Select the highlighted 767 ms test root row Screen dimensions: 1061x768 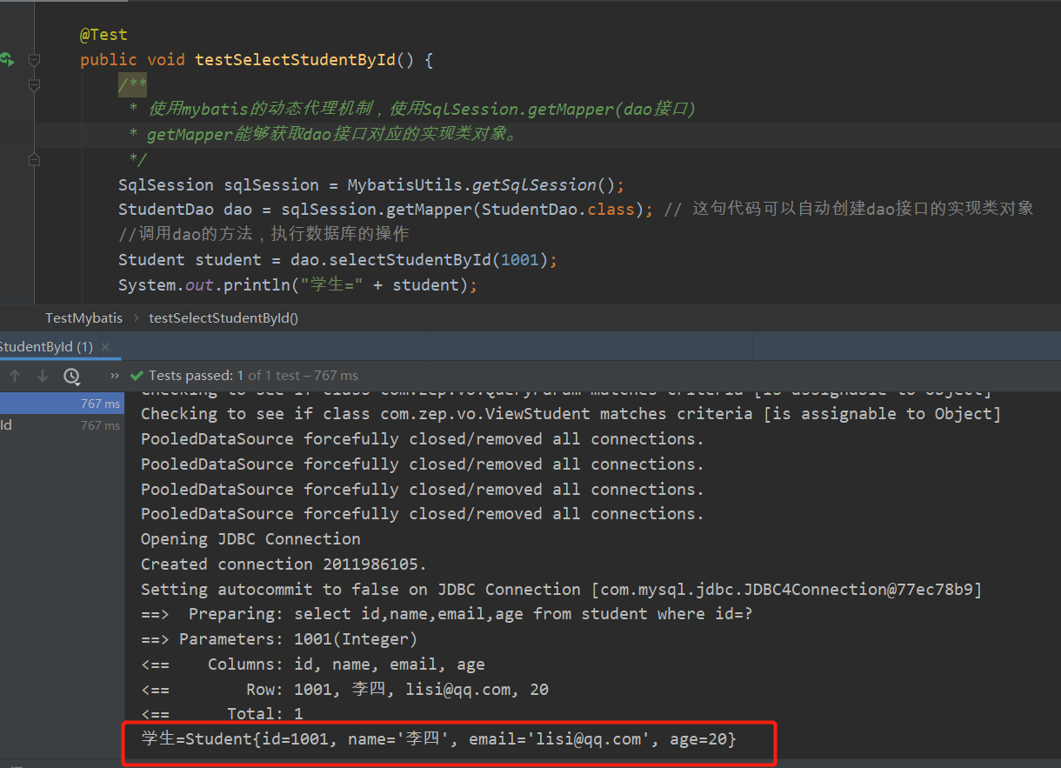tap(62, 404)
